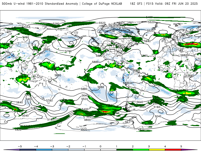This screenshot has width=201, height=151.
Task: Click the '18Z GFS' model run label
Action: click(x=136, y=4)
